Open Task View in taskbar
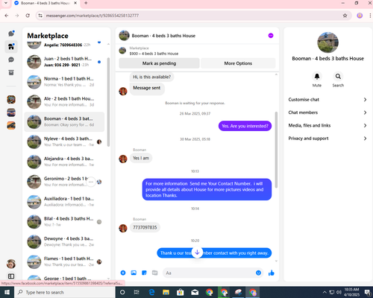 (137, 292)
